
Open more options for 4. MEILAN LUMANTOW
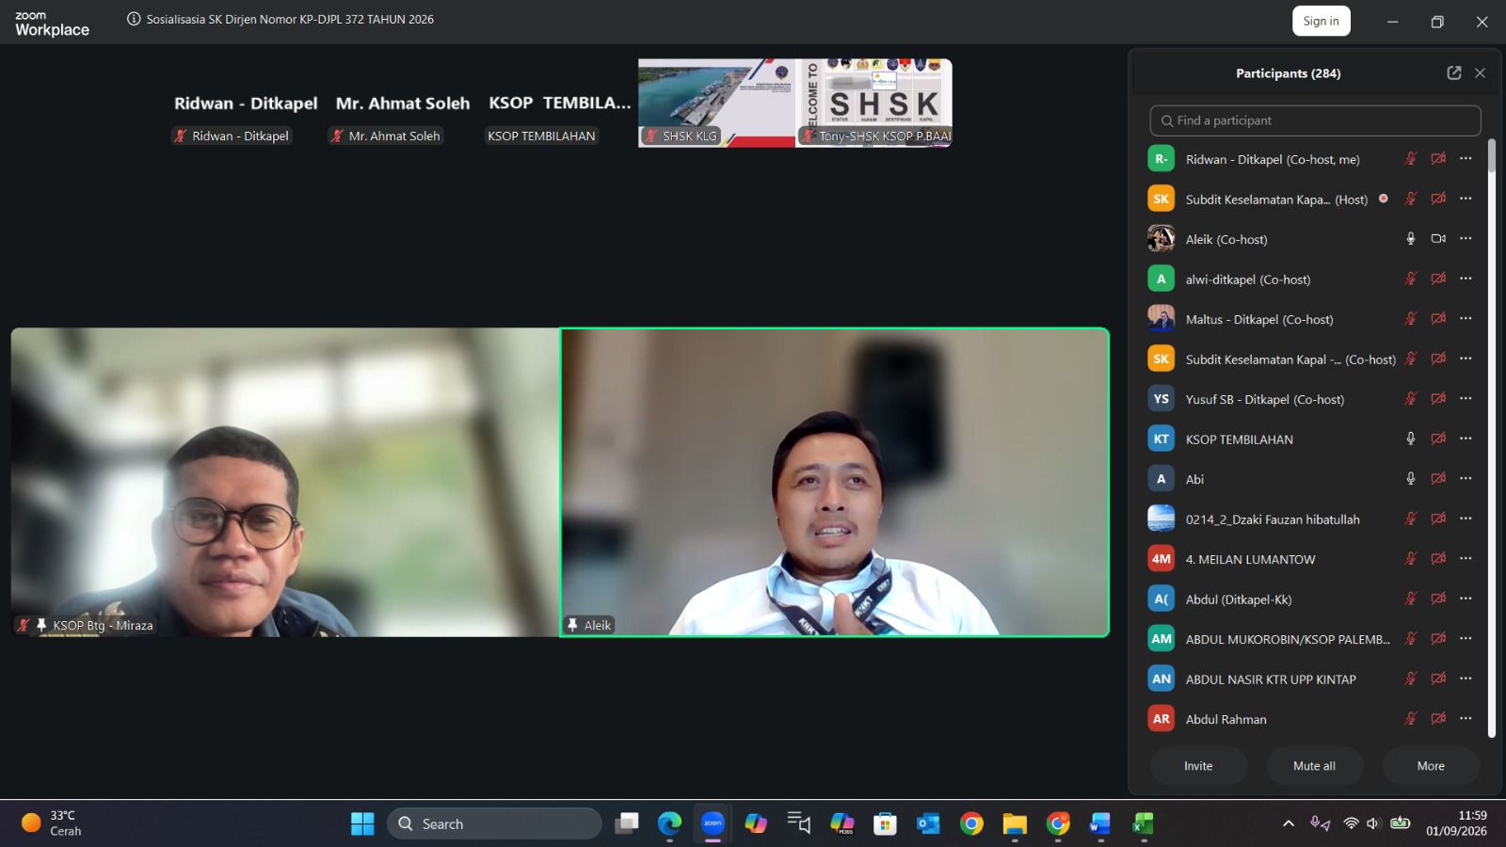coord(1466,559)
